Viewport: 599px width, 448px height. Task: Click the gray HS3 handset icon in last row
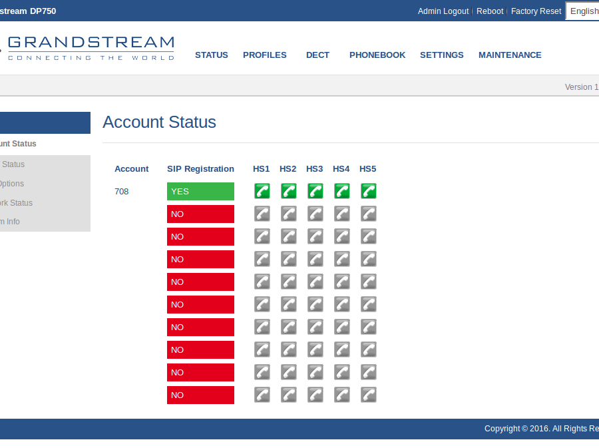(x=315, y=395)
